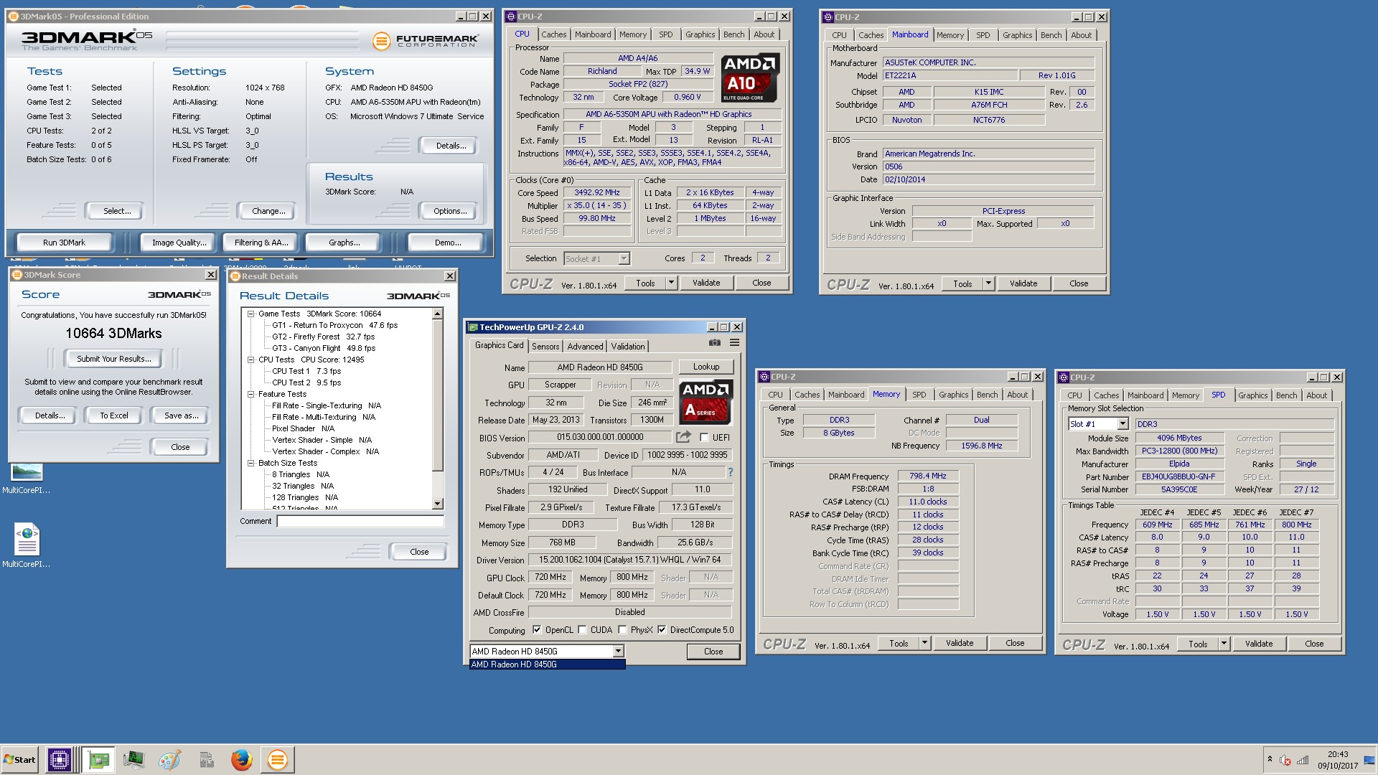Collapse the Batch Size Tests tree node
Screen dimensions: 1378x775
(x=251, y=463)
